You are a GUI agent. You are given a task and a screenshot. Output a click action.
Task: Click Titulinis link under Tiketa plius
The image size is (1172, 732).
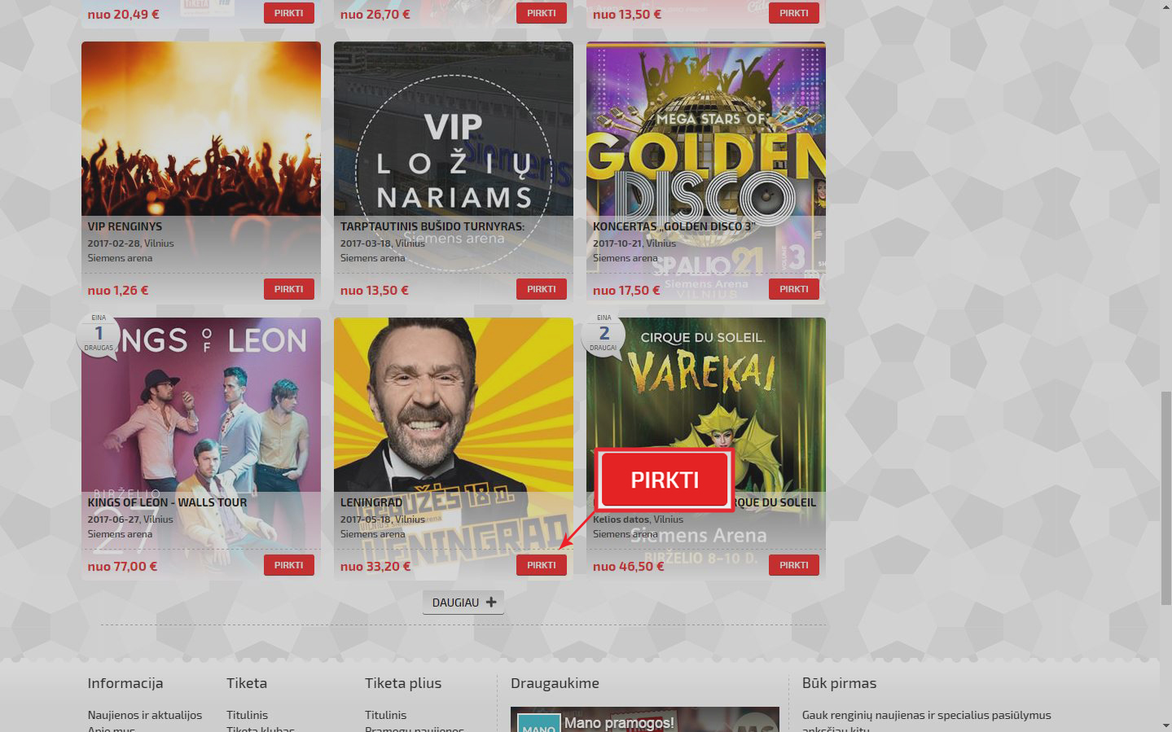pos(385,715)
